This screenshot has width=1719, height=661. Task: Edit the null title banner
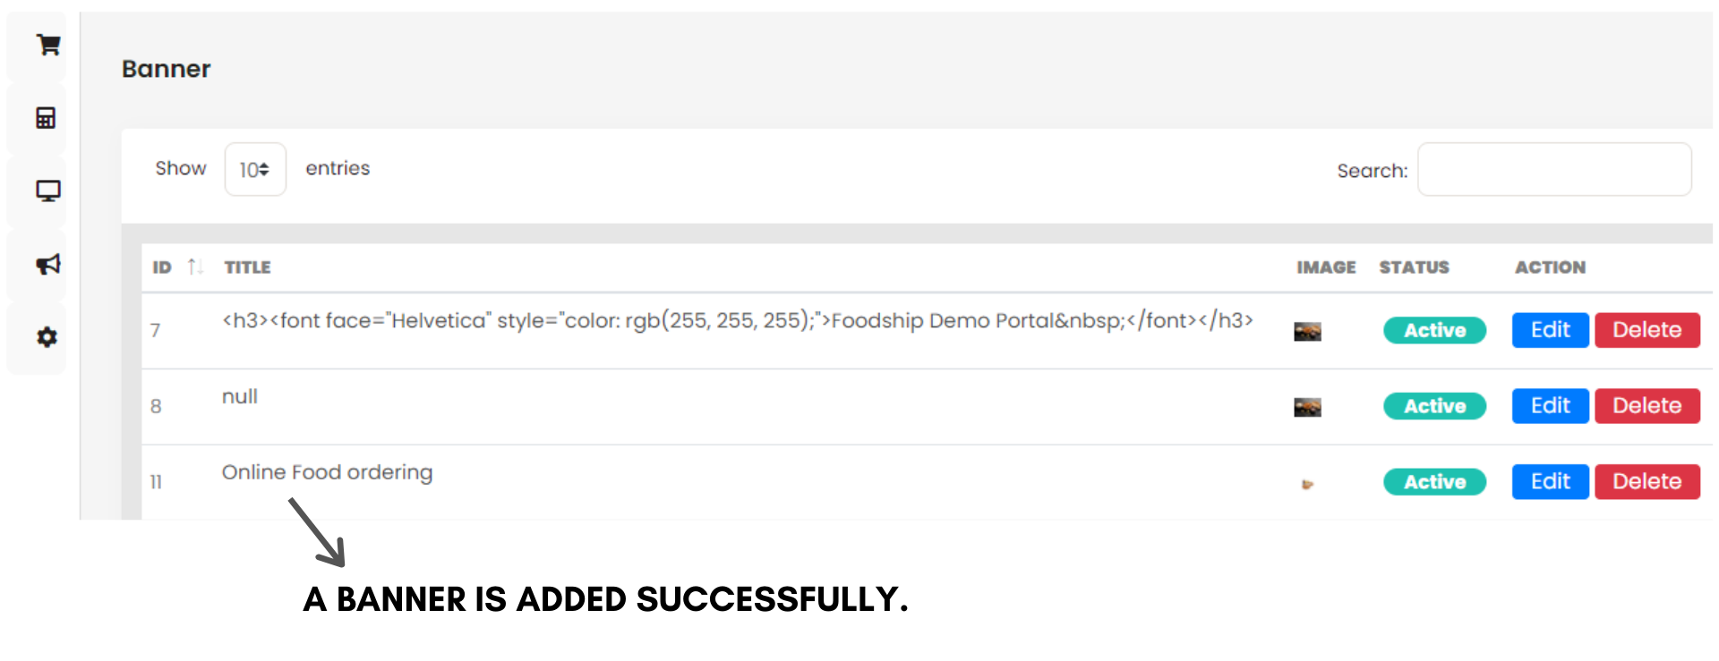click(1549, 406)
